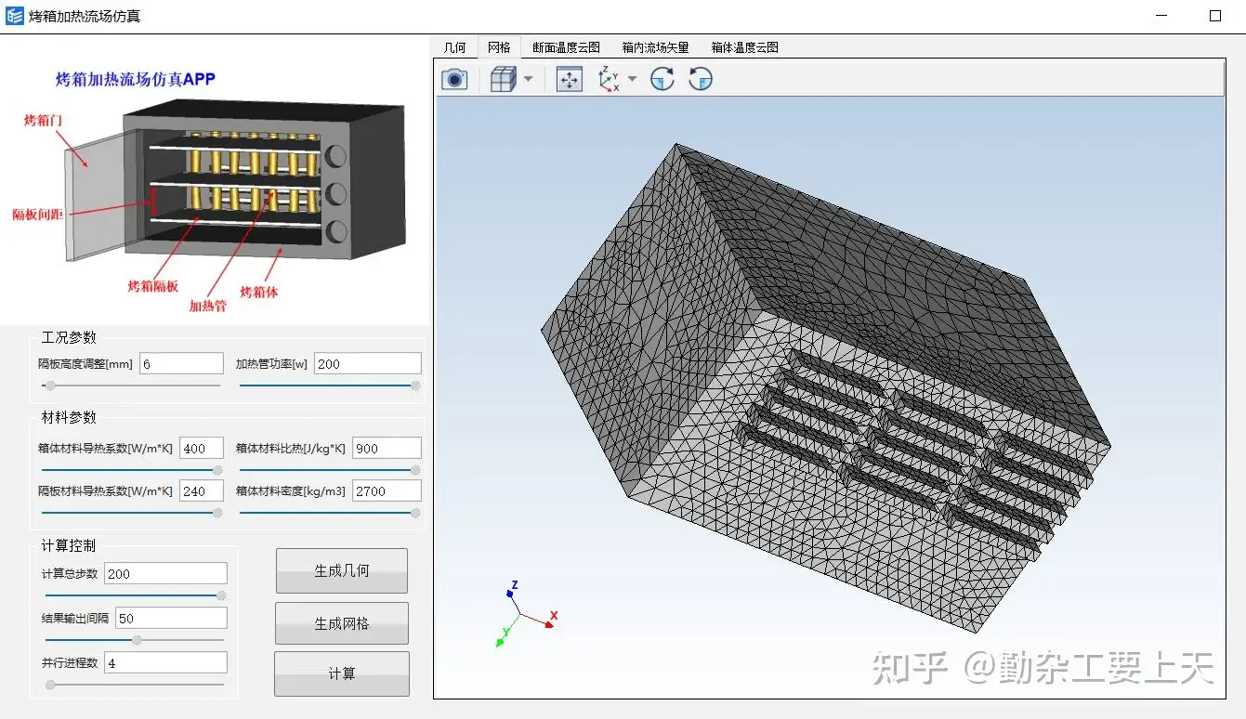1246x719 pixels.
Task: Click the 隔板高度调整 input field
Action: tap(181, 364)
